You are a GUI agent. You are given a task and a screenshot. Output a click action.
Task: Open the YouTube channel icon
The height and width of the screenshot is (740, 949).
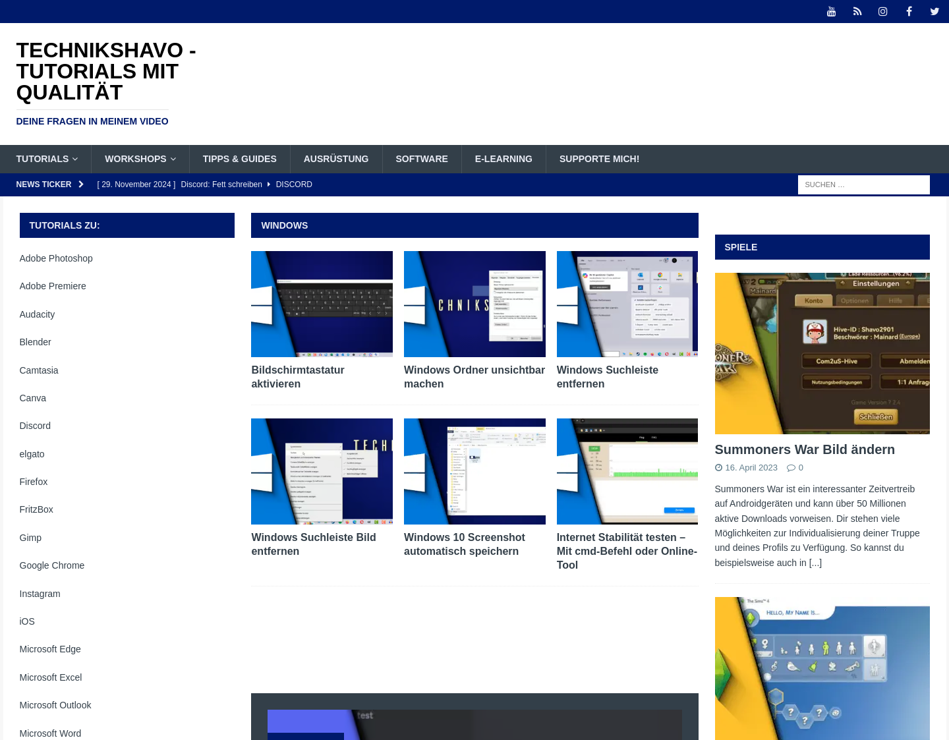pos(832,11)
